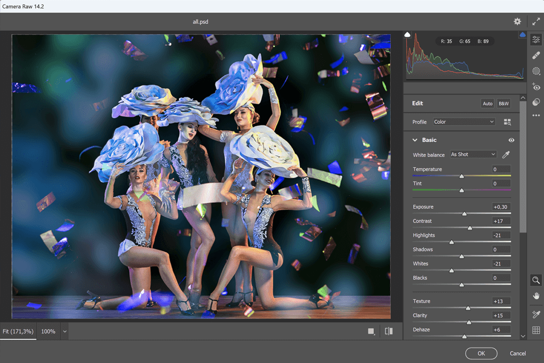Open the Red Eye removal tool
544x363 pixels.
536,87
